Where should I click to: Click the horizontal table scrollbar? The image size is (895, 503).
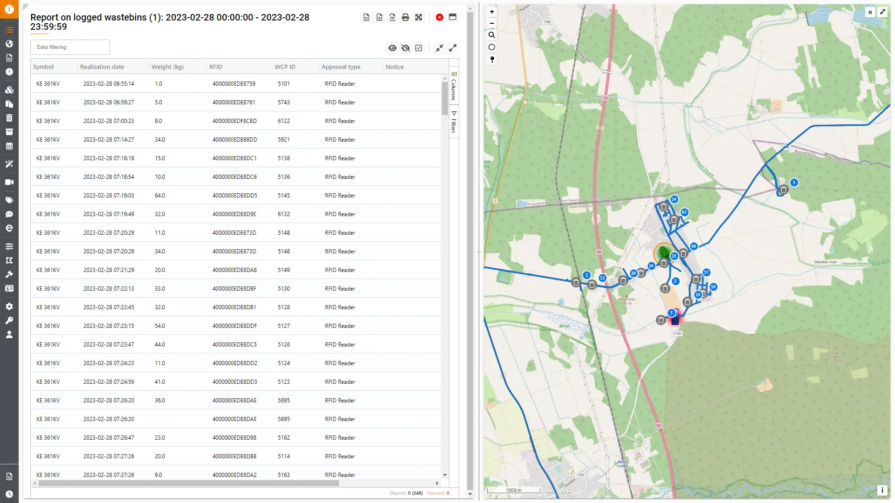click(x=189, y=483)
